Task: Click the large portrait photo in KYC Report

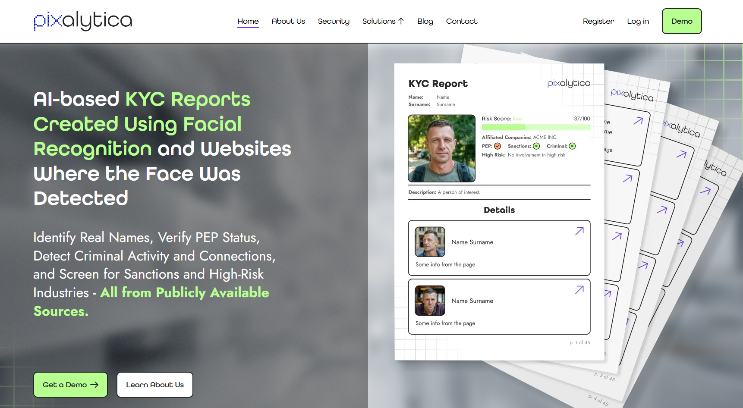Action: [x=442, y=148]
